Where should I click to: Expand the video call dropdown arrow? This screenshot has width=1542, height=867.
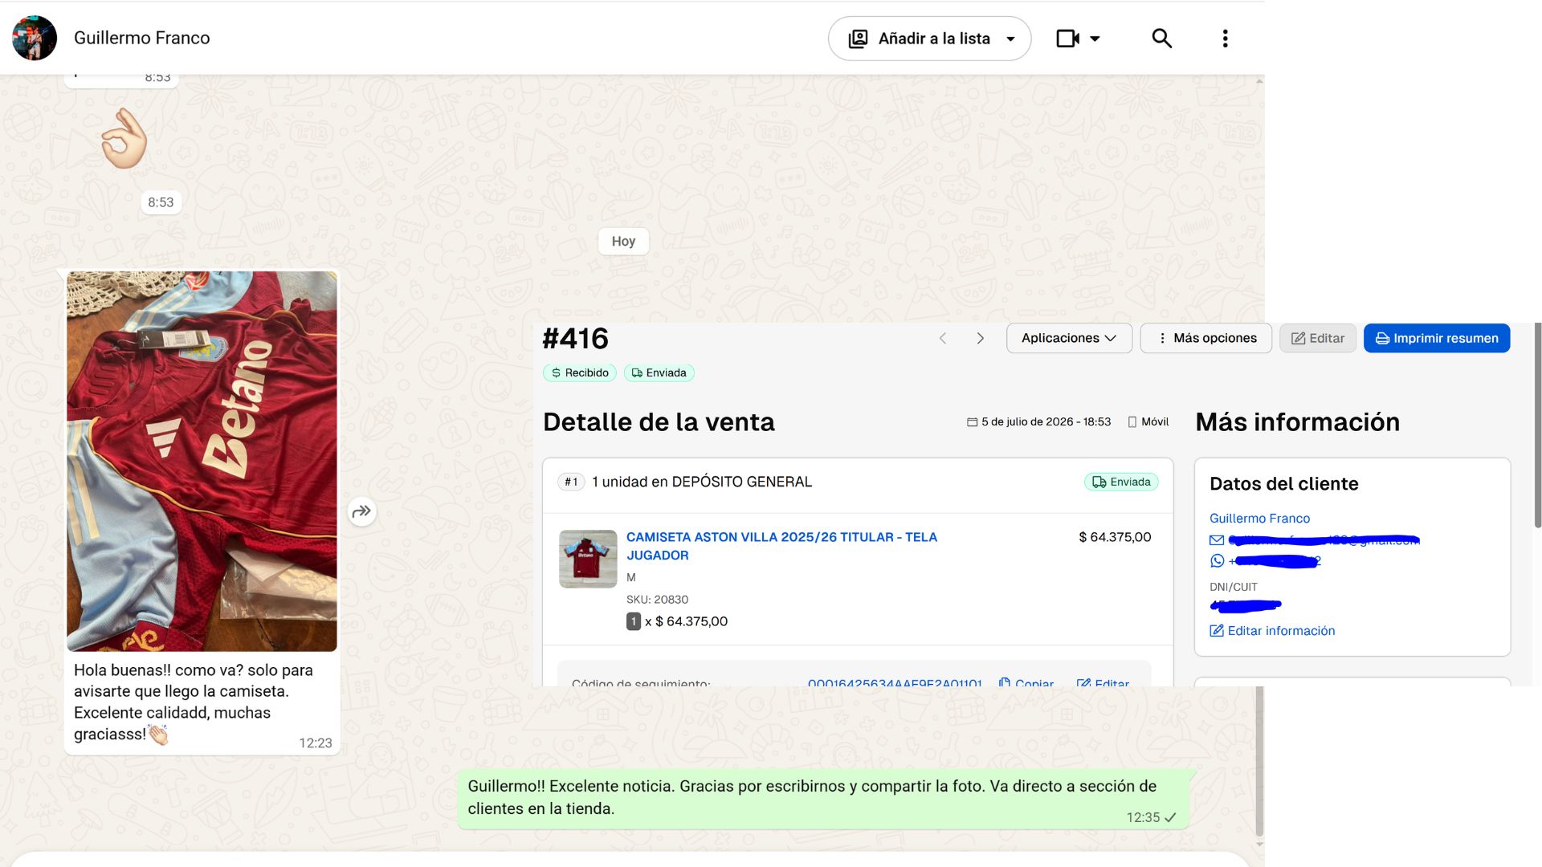tap(1095, 39)
